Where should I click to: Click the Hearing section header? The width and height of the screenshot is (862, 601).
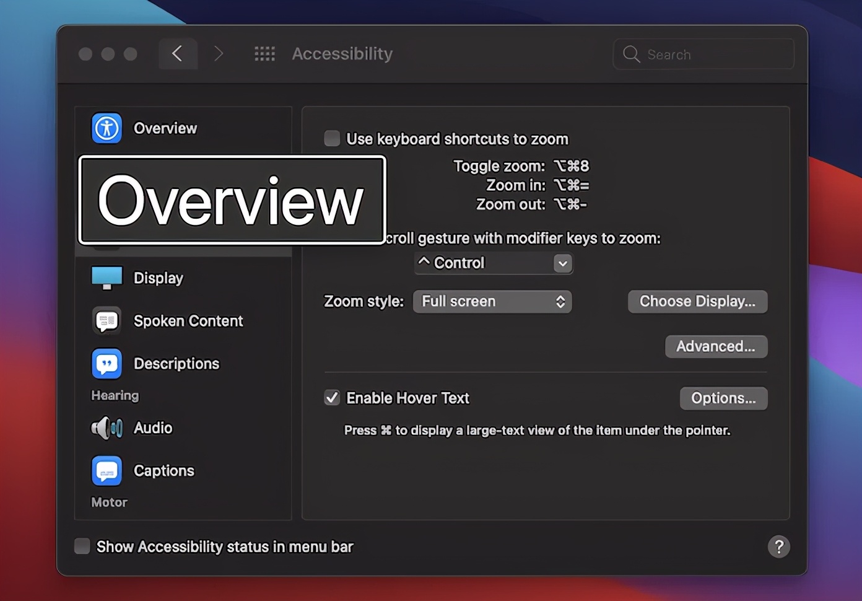pos(115,395)
